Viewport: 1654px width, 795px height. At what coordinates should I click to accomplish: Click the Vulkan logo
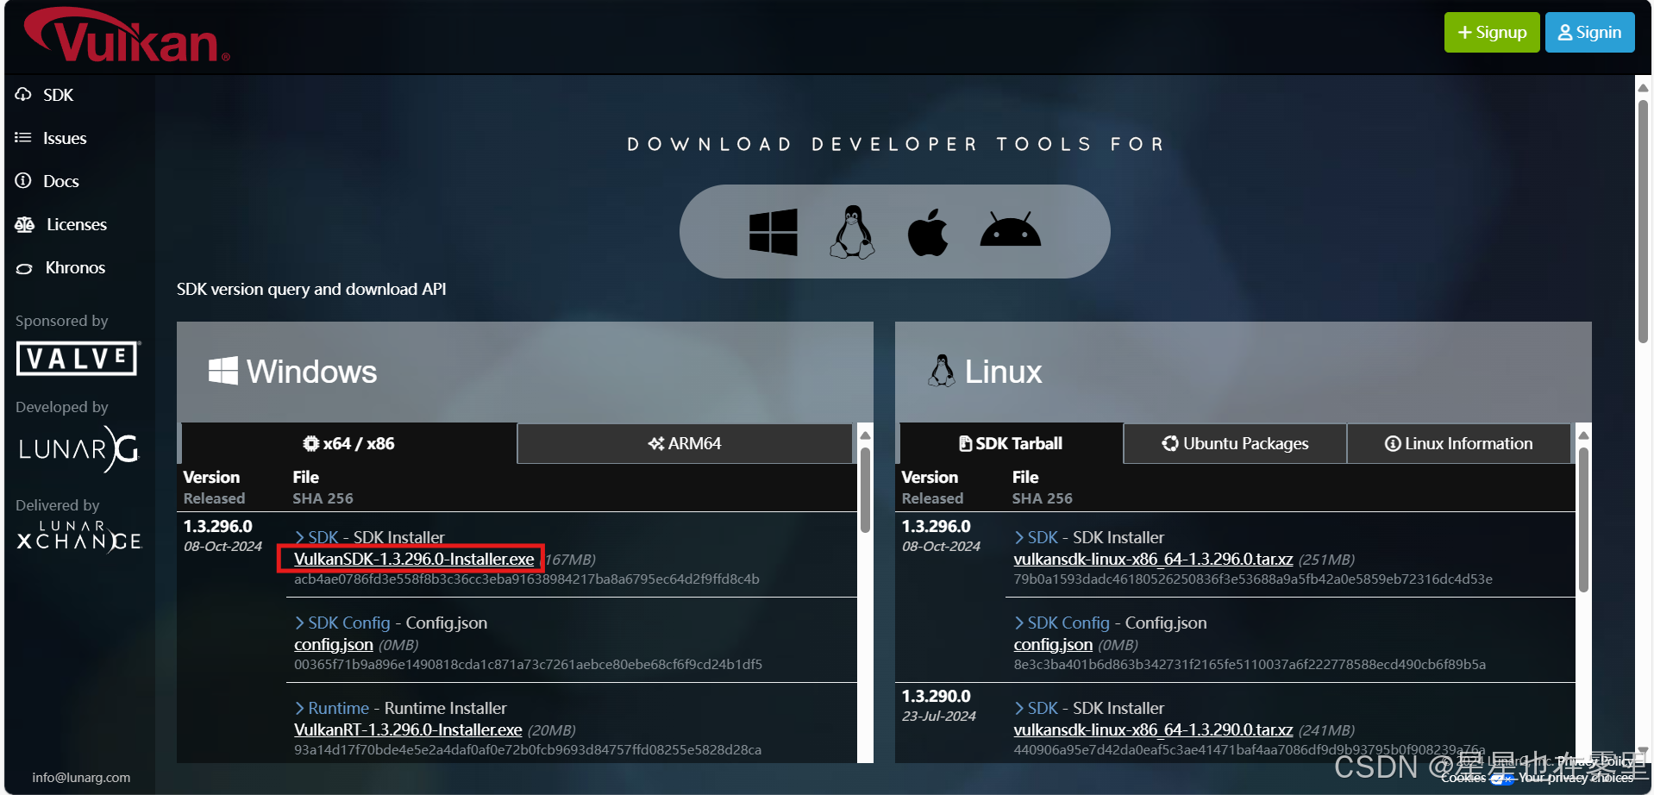tap(127, 35)
